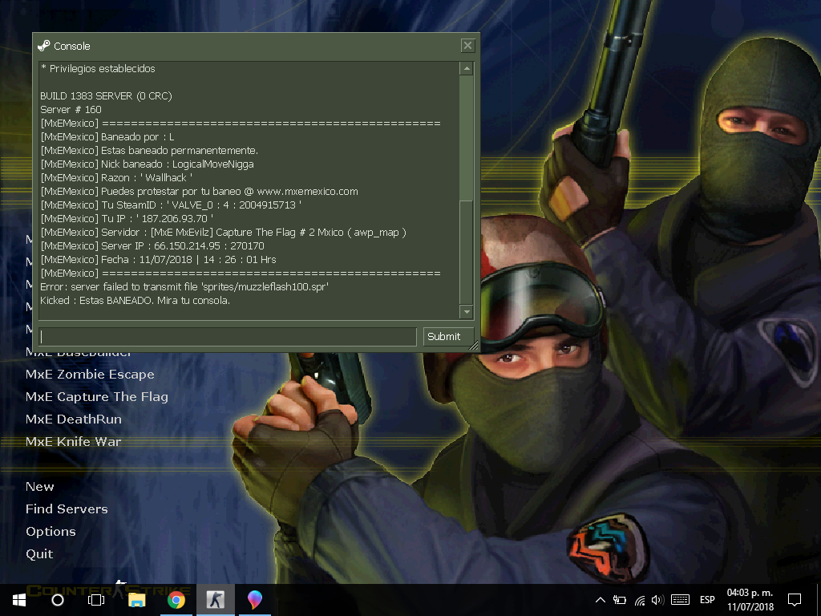Launch Google Chrome from the taskbar
Screen dimensions: 821x616
click(176, 600)
